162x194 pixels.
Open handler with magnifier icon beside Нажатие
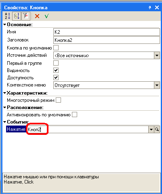click(x=157, y=129)
